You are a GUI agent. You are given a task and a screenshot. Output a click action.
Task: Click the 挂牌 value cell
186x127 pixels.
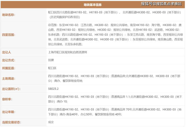[51, 60]
